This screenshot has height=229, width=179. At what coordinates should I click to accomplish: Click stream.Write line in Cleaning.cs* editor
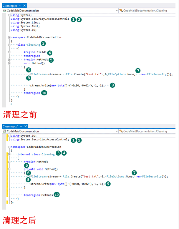click(x=67, y=184)
